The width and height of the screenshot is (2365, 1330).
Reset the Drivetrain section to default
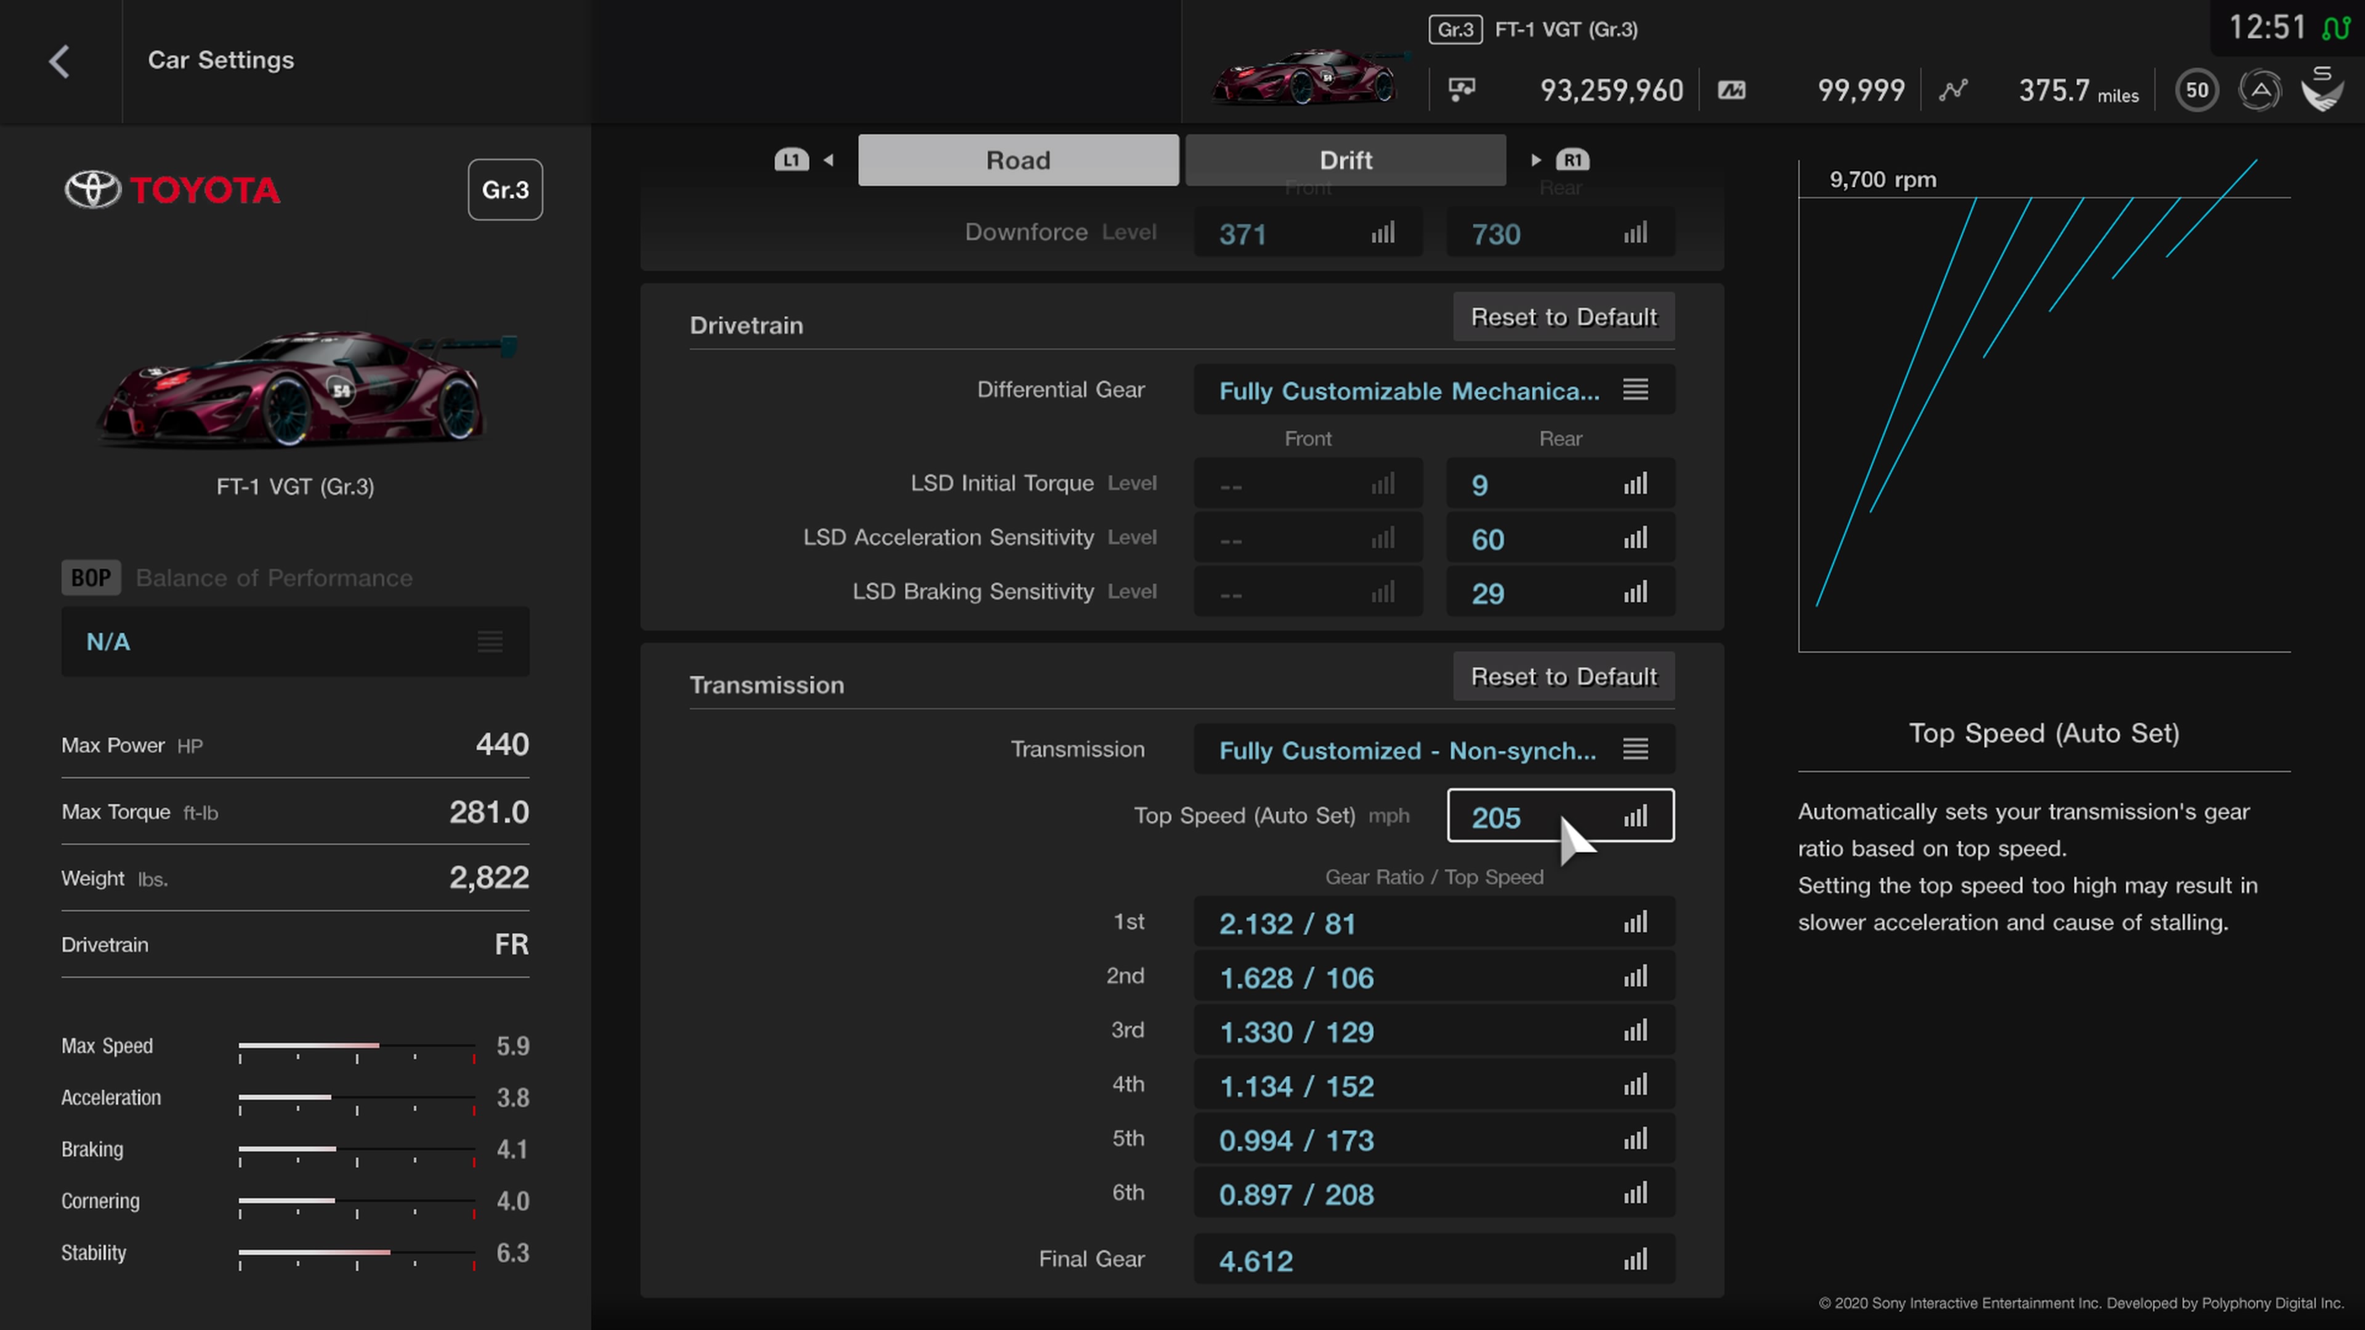point(1564,316)
